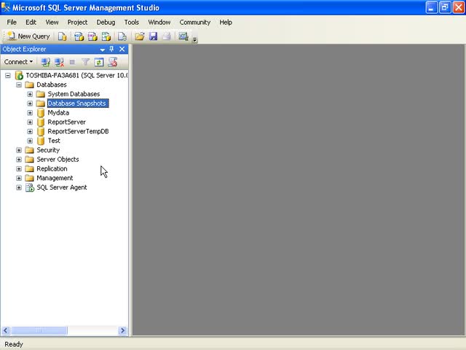Open the main toolbar options arrow
Screen dimensions: 466x350
[194, 39]
